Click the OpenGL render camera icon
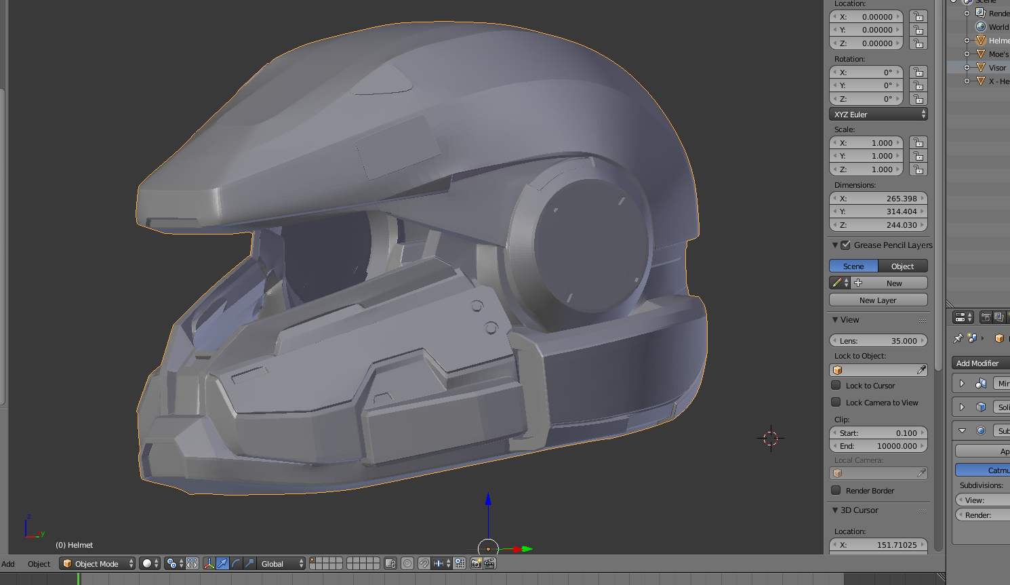Viewport: 1010px width, 585px height. tap(476, 563)
